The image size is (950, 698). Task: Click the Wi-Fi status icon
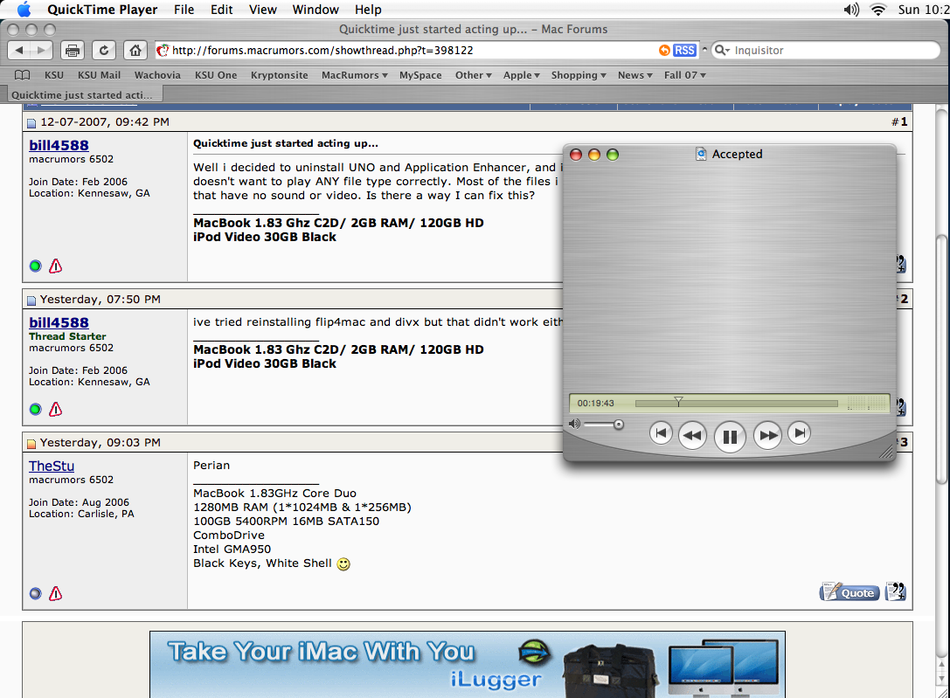pyautogui.click(x=878, y=9)
